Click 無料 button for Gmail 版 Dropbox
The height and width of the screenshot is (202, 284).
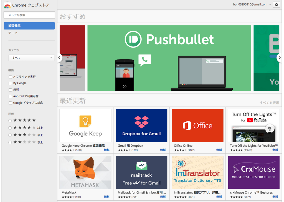(163, 150)
